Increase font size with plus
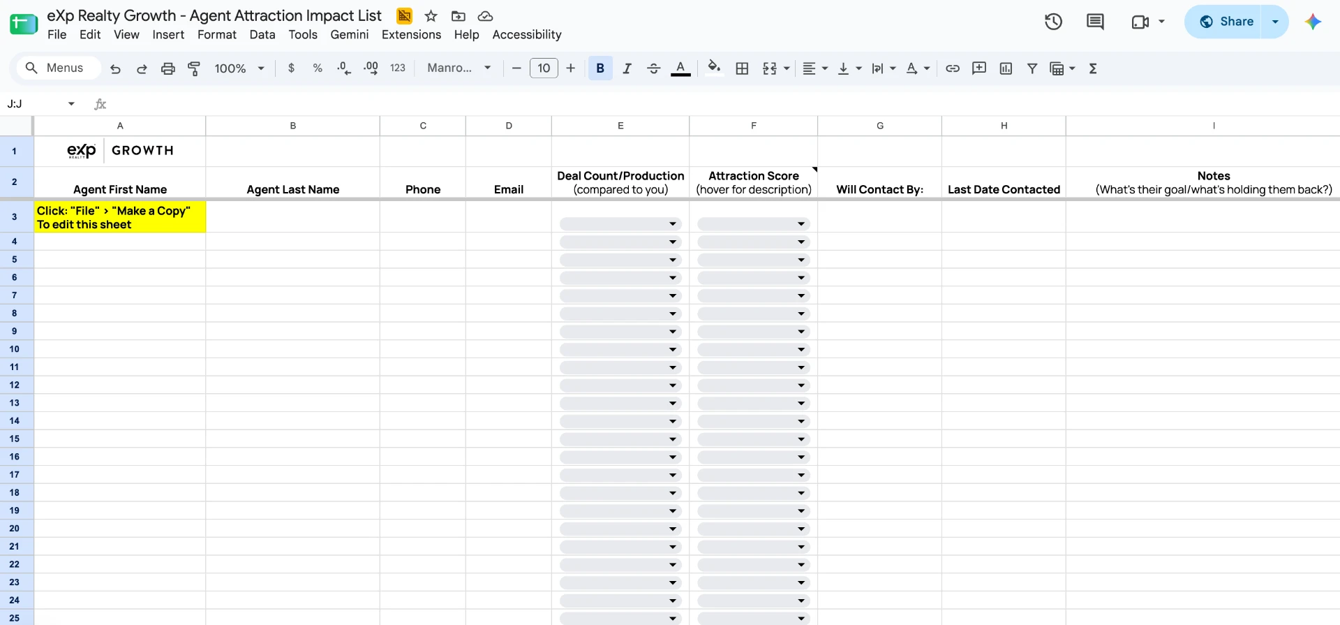This screenshot has width=1340, height=625. pos(571,68)
